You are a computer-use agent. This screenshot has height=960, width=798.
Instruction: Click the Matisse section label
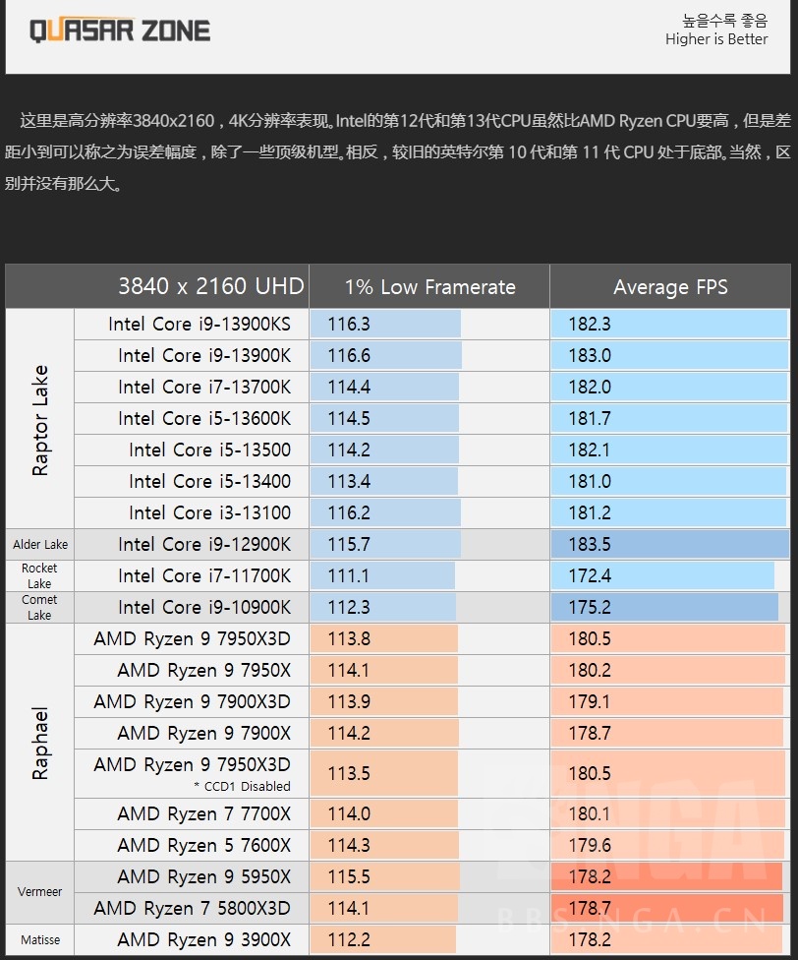point(39,939)
